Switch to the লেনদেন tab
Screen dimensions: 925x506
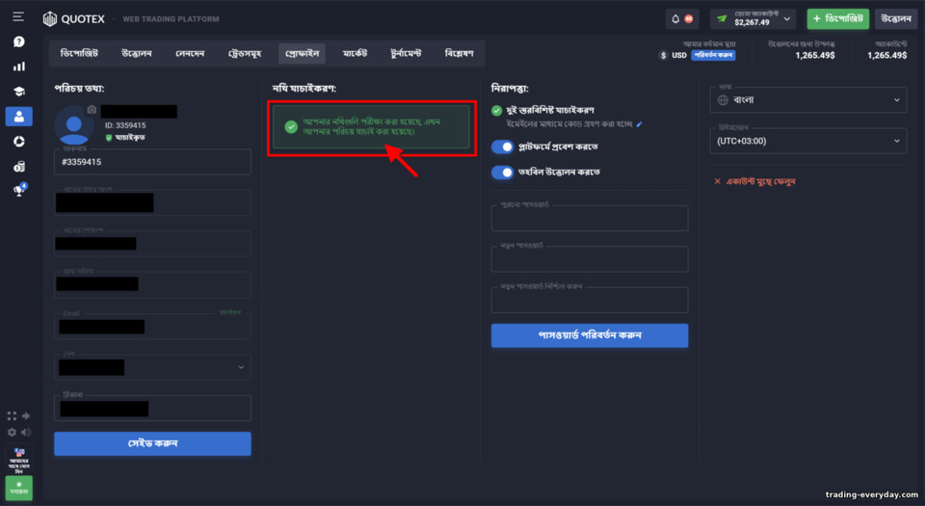[x=190, y=53]
